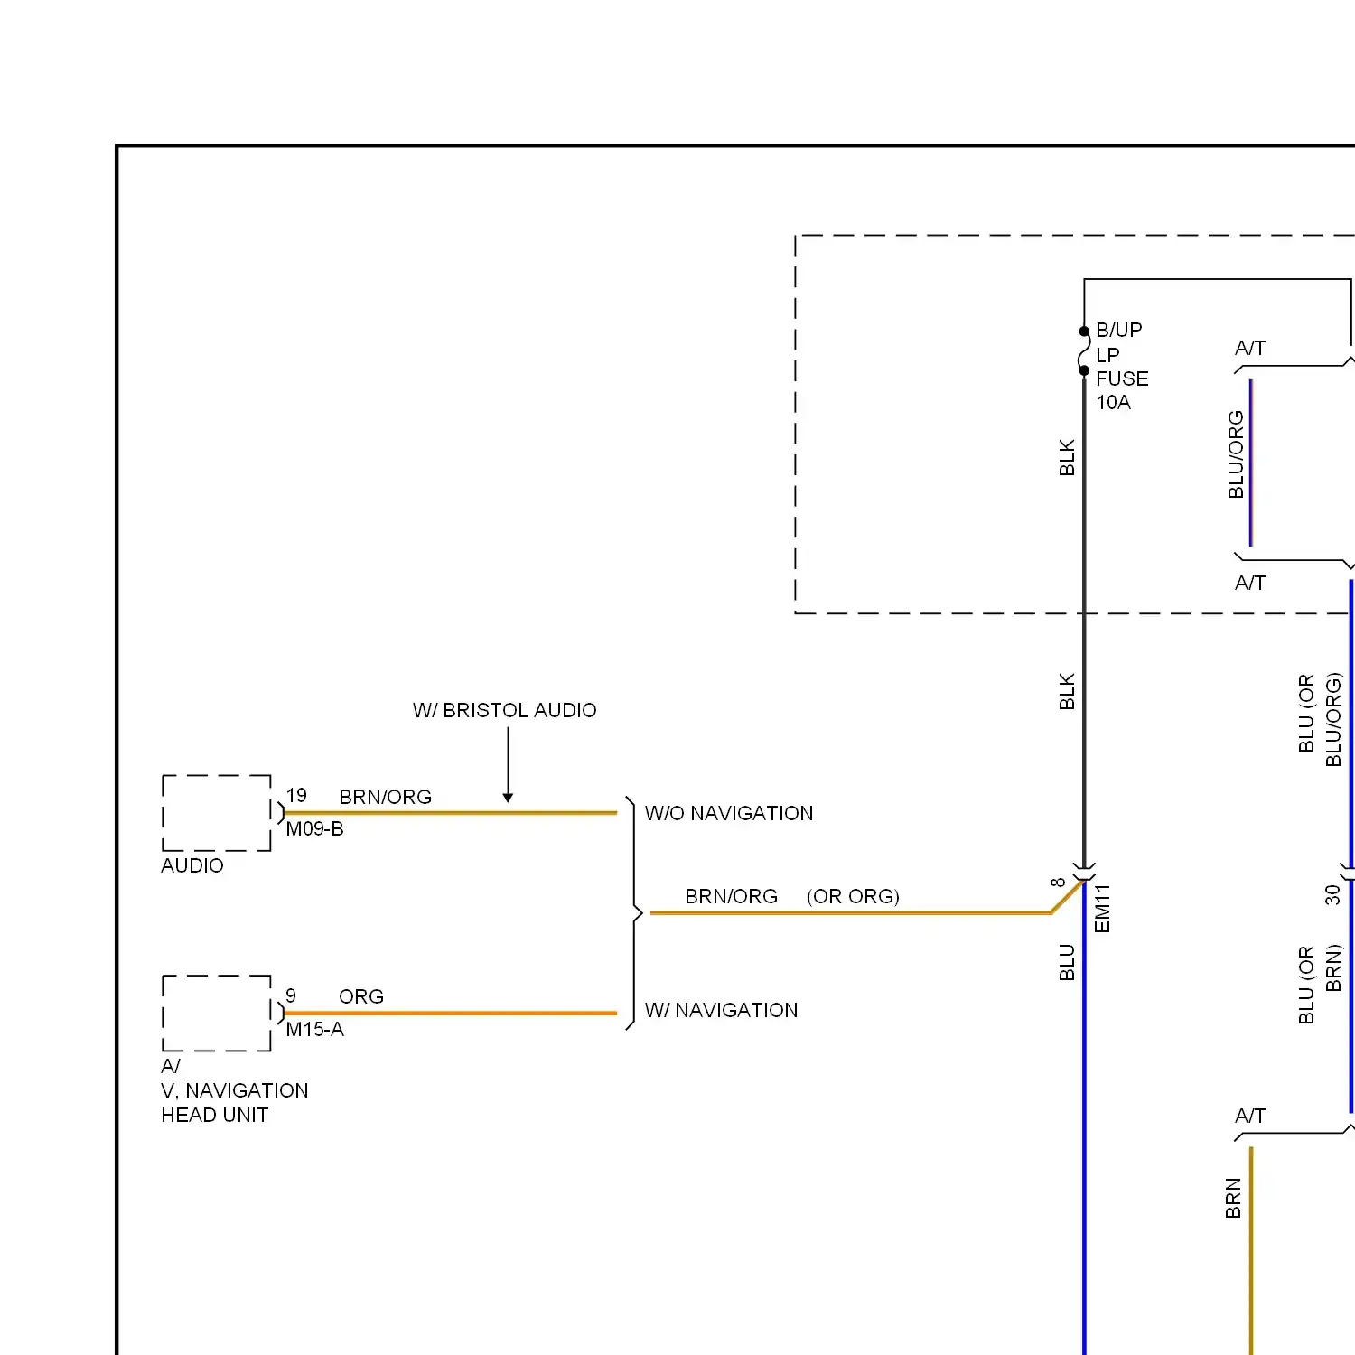Click the BLU wire label below EM11
Screen dimensions: 1355x1355
coord(1067,962)
